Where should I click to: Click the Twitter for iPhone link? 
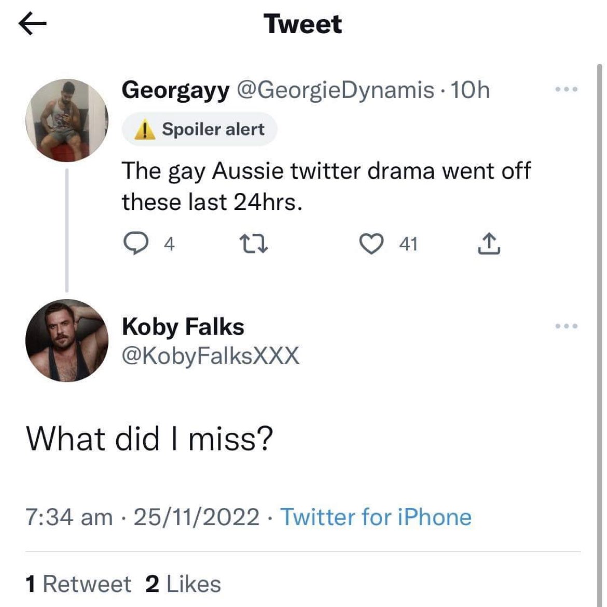(376, 517)
